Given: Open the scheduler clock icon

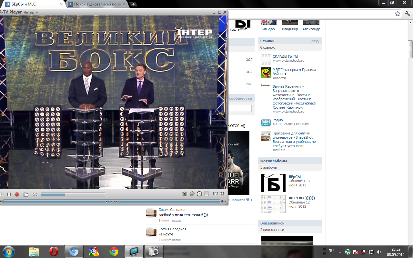Looking at the screenshot, I should [199, 194].
